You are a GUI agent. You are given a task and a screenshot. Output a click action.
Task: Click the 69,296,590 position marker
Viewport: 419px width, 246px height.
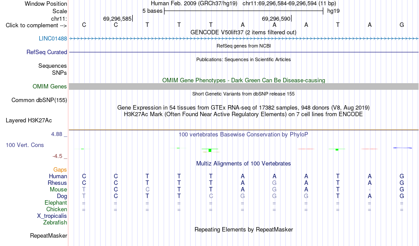(276, 18)
